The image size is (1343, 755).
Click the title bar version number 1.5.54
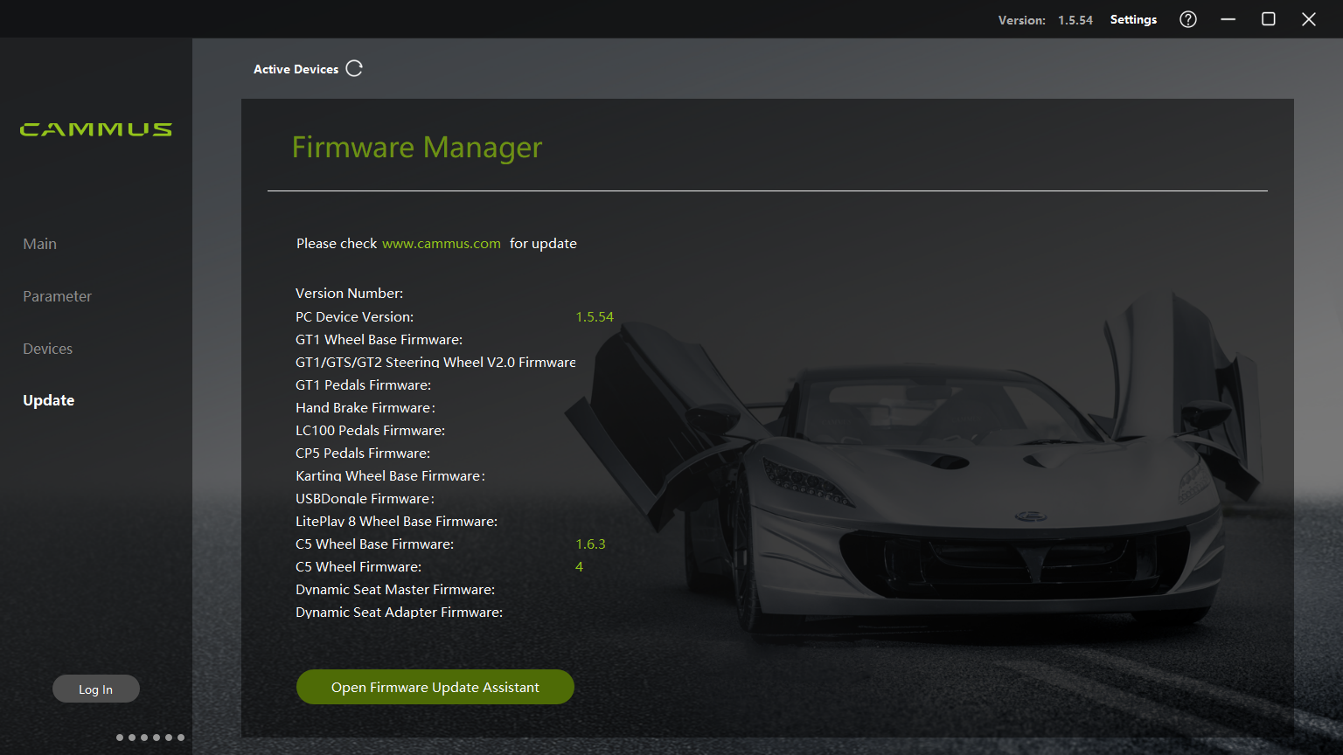point(1075,20)
